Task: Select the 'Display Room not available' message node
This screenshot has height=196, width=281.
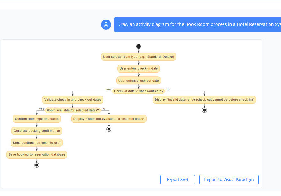Action: coord(109,119)
